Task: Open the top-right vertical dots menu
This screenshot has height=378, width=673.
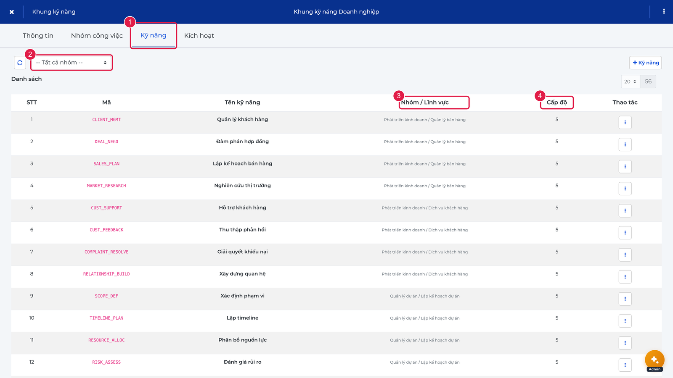Action: click(x=664, y=12)
